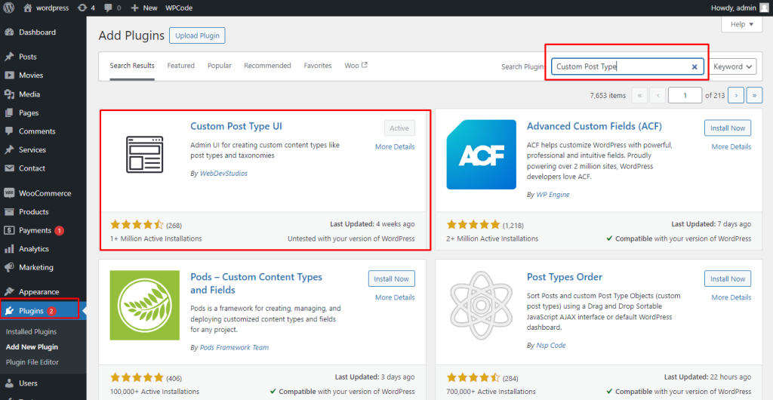Open the Nsp Code author link

click(x=551, y=346)
